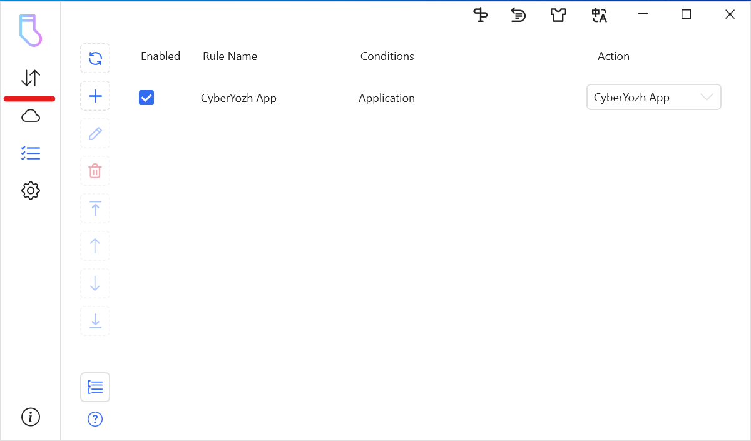Click the refresh rules icon
Screen dimensions: 751x441
pos(95,59)
